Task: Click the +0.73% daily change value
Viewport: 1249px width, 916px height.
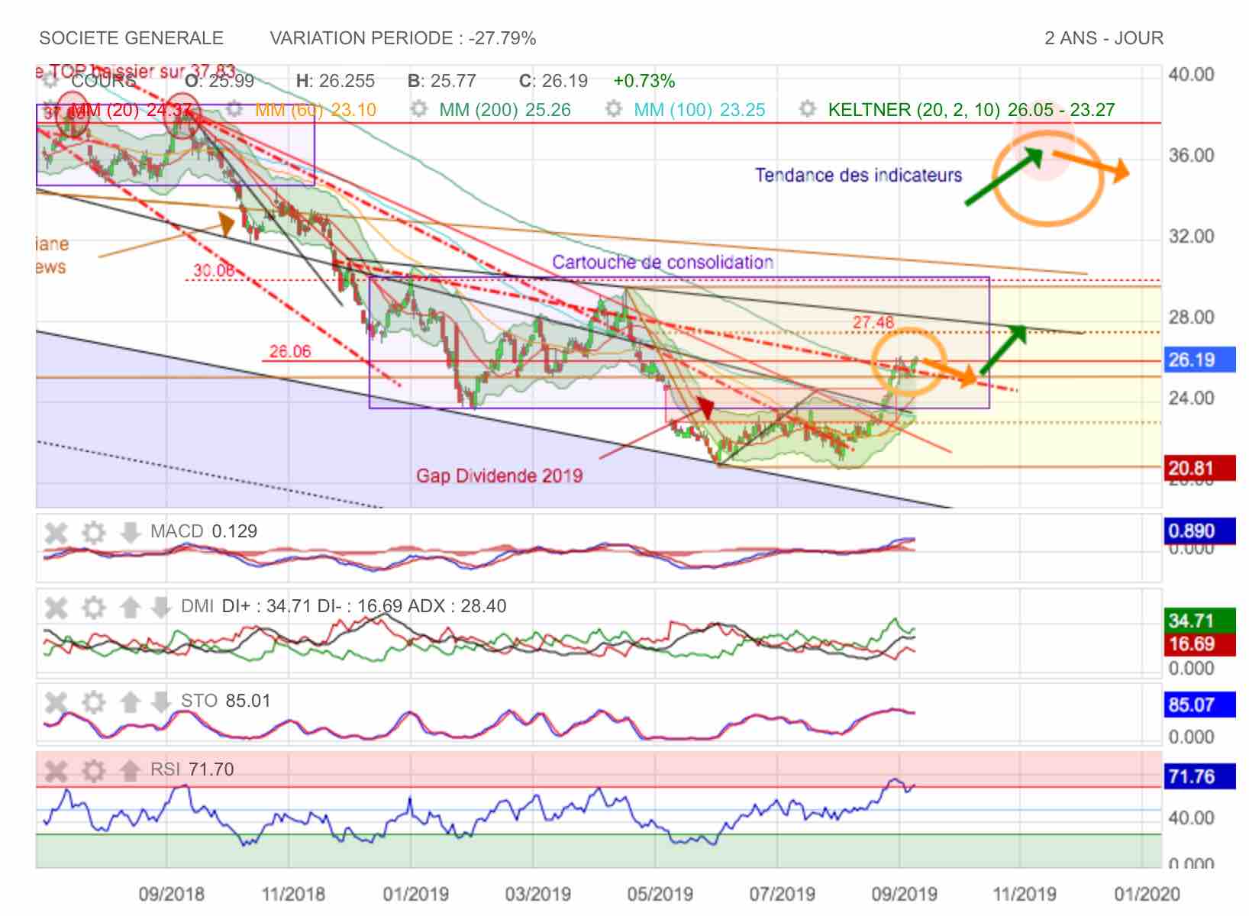Action: click(644, 81)
